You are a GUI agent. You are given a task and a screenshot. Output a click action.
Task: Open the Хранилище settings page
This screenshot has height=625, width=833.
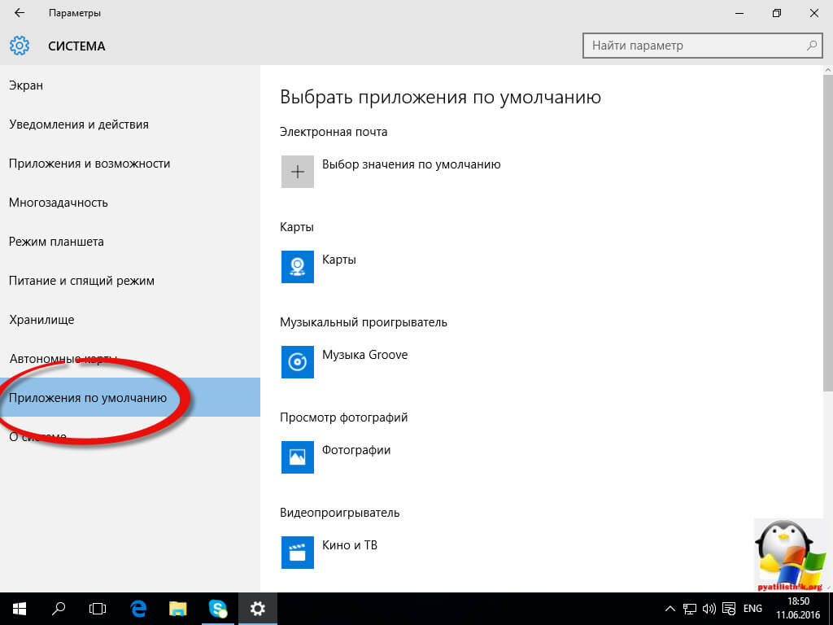coord(41,320)
